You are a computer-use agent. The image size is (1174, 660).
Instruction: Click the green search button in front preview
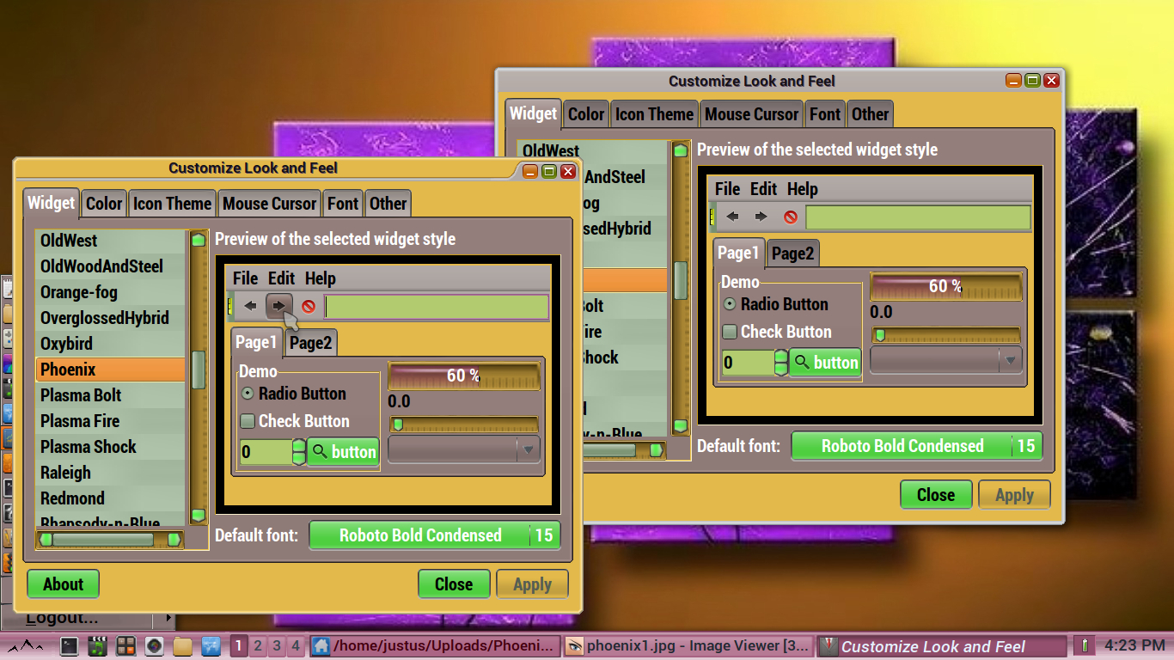(x=344, y=452)
